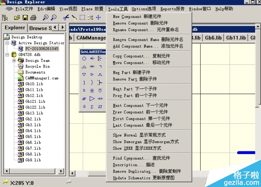This screenshot has height=187, width=261.
Task: Click the Save diskette icon
Action: (x=25, y=17)
